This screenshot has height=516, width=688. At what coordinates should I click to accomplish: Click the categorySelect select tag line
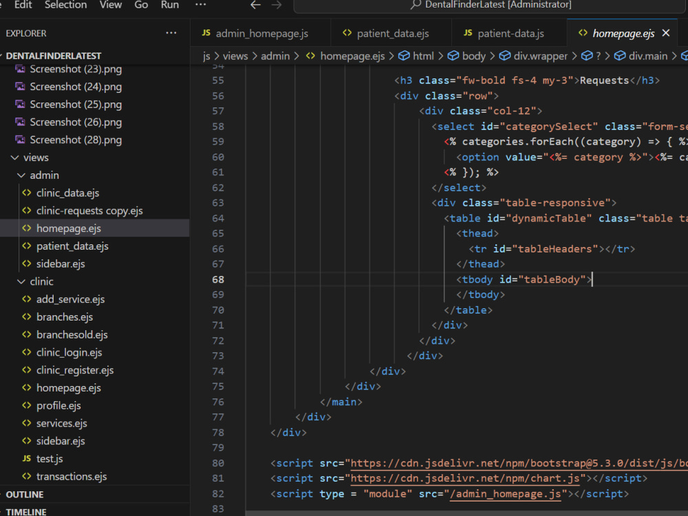tap(559, 127)
